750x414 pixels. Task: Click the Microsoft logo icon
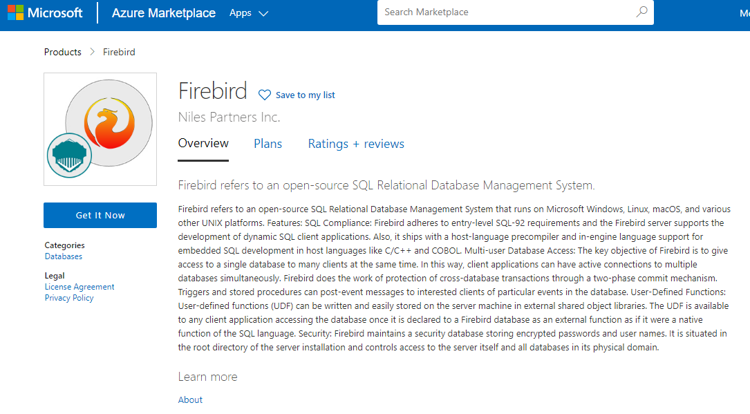click(15, 13)
